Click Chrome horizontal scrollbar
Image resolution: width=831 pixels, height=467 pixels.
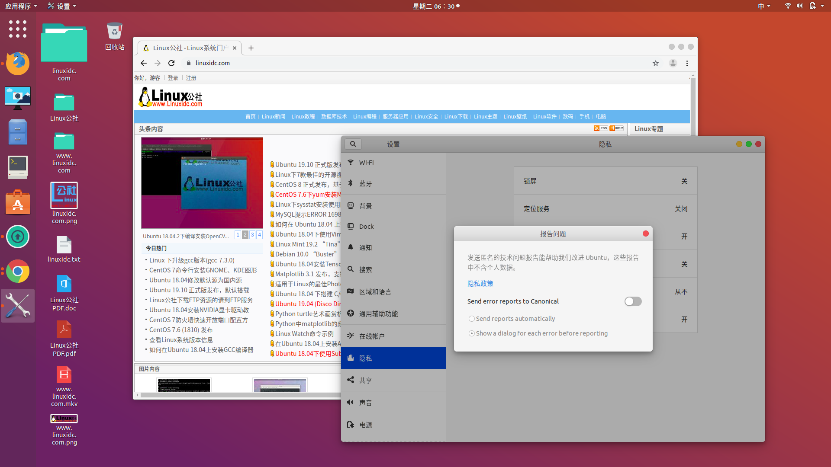[x=240, y=395]
